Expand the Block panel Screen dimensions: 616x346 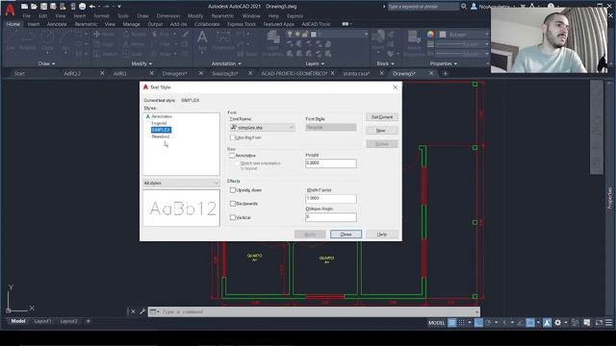(x=385, y=63)
